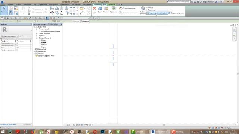Open the Insert ribbon tab
This screenshot has width=239, height=134.
(x=18, y=5)
